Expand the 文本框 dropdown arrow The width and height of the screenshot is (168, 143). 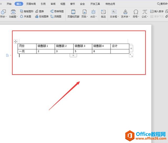[x=118, y=17]
